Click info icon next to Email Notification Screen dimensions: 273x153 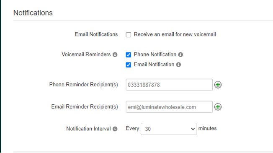coord(178,65)
